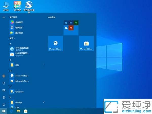Image resolution: width=152 pixels, height=114 pixels.
Task: Open the Documents icon in the left rail
Action: [4, 83]
